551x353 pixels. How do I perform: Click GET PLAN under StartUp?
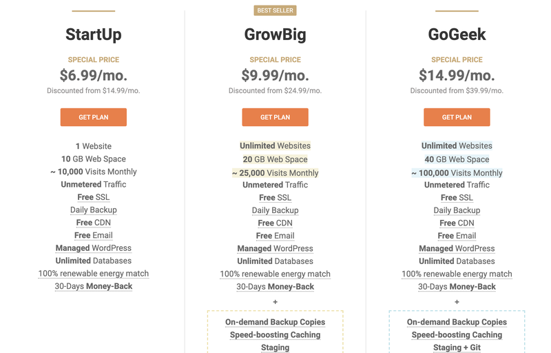94,117
